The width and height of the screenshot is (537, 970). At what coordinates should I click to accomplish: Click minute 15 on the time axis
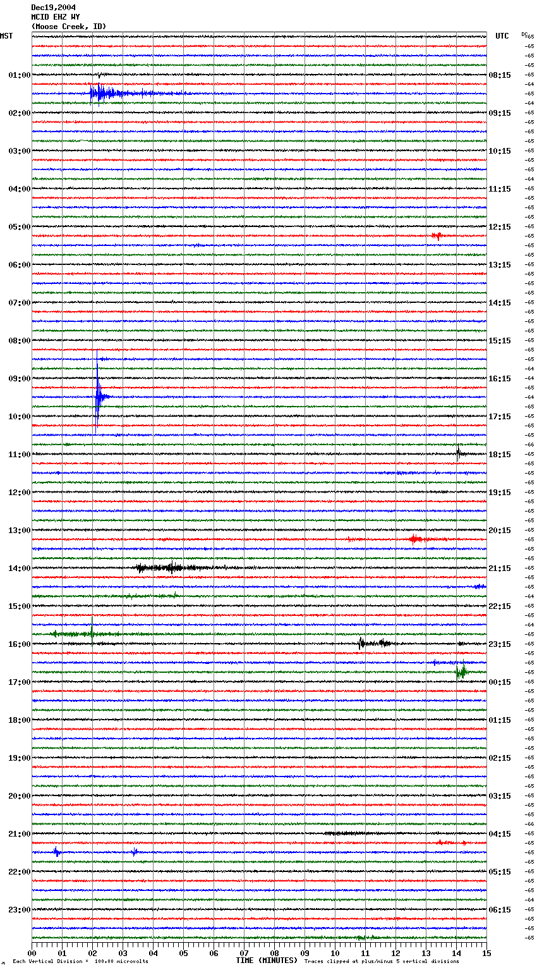(486, 953)
